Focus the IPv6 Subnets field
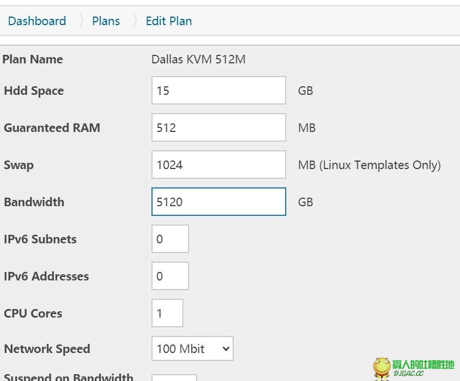The image size is (460, 381). [170, 239]
